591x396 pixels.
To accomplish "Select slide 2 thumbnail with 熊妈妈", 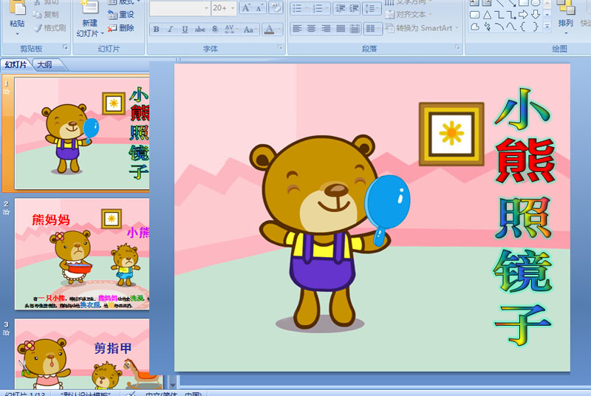I will tap(82, 253).
